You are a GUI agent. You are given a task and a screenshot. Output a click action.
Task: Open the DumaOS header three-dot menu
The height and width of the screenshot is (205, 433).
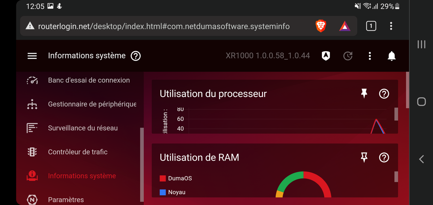(x=369, y=56)
